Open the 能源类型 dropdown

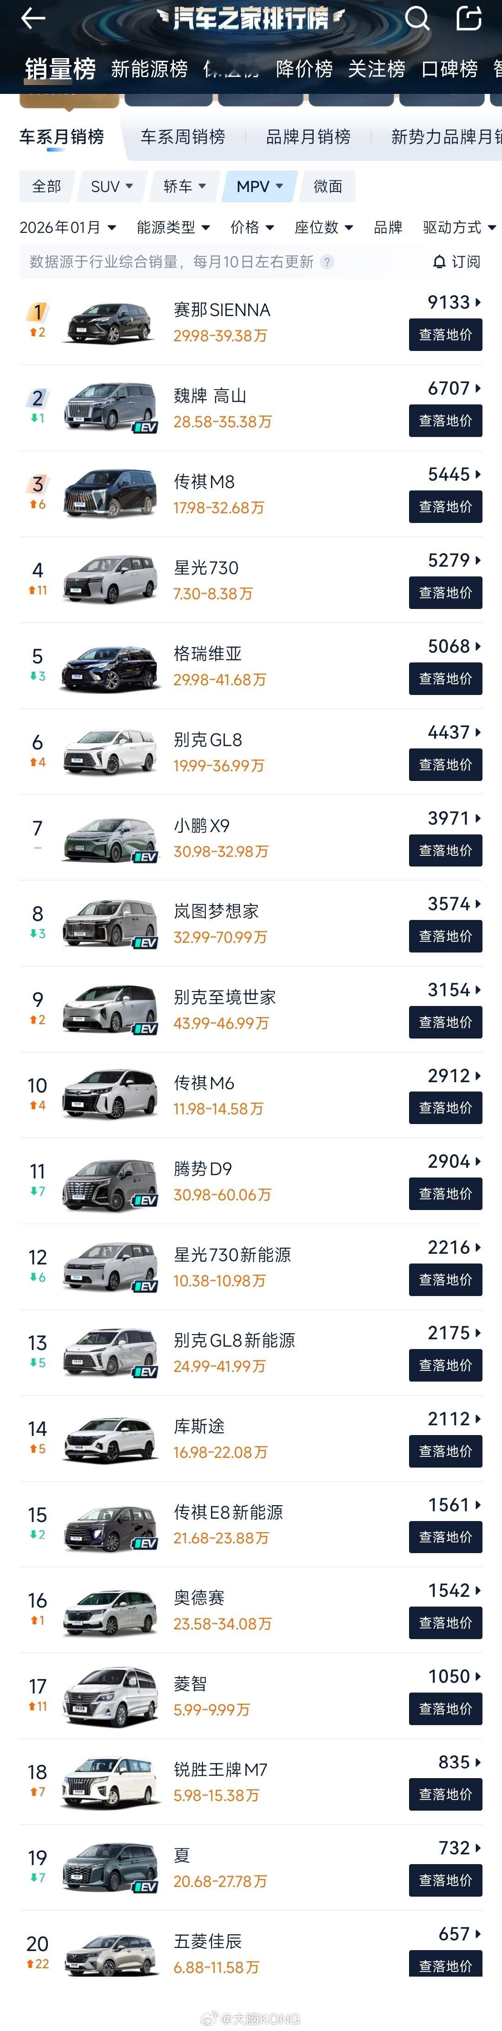tap(173, 228)
